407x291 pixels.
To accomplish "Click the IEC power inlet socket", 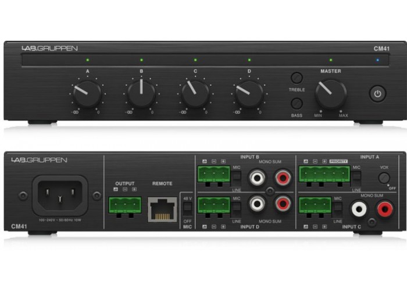I will tap(60, 196).
